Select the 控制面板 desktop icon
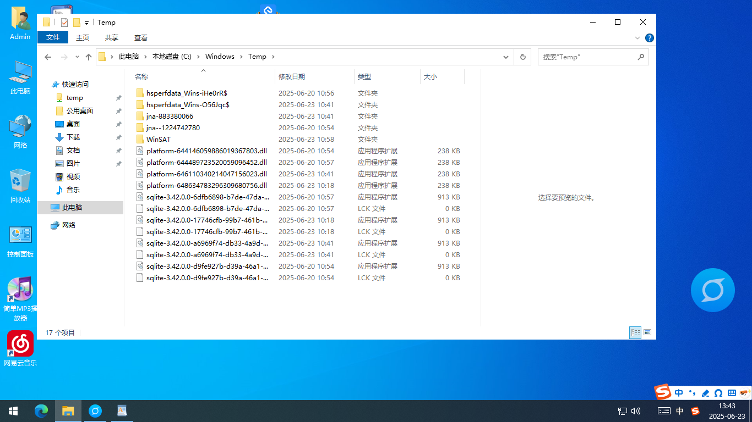This screenshot has width=752, height=422. pos(20,241)
